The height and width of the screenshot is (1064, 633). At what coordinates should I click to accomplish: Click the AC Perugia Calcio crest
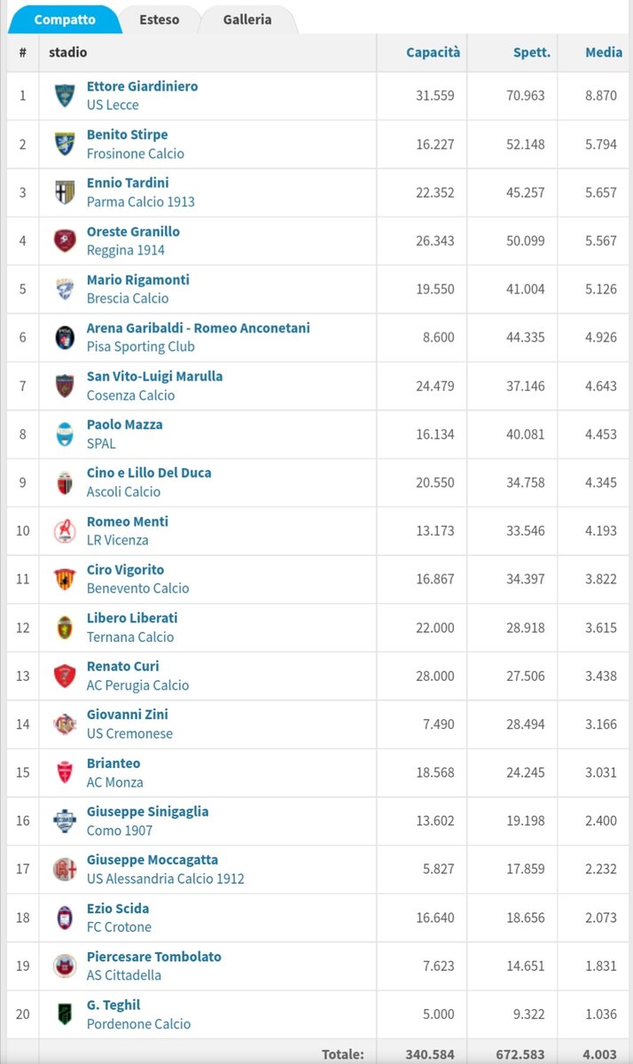65,676
